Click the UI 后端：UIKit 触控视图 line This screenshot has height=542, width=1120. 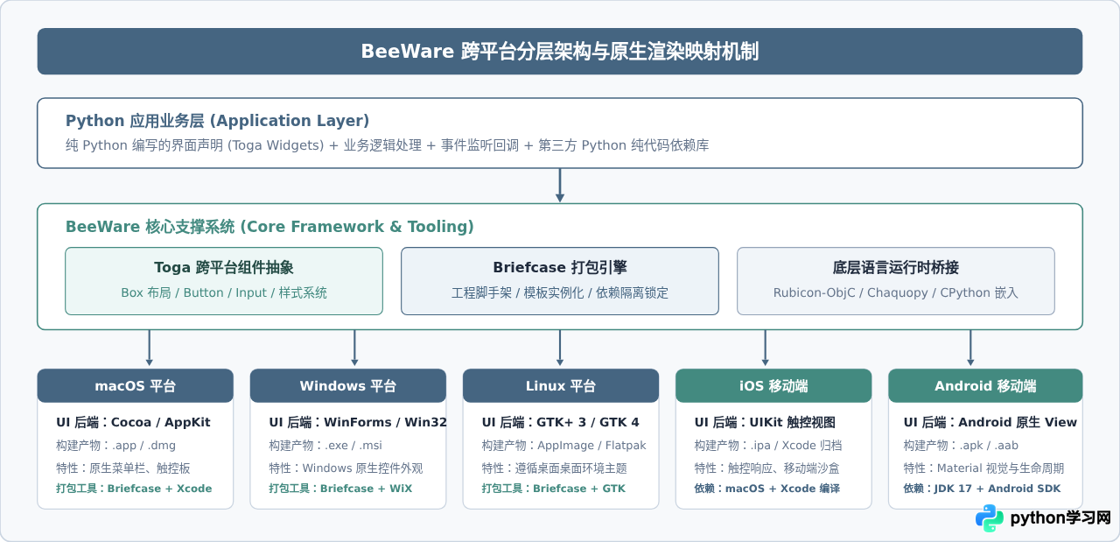[x=765, y=422]
